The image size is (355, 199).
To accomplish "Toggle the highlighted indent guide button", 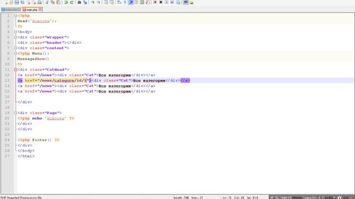I will [x=131, y=2].
